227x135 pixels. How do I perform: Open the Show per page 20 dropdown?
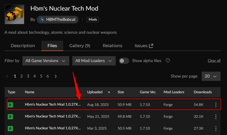(x=211, y=76)
